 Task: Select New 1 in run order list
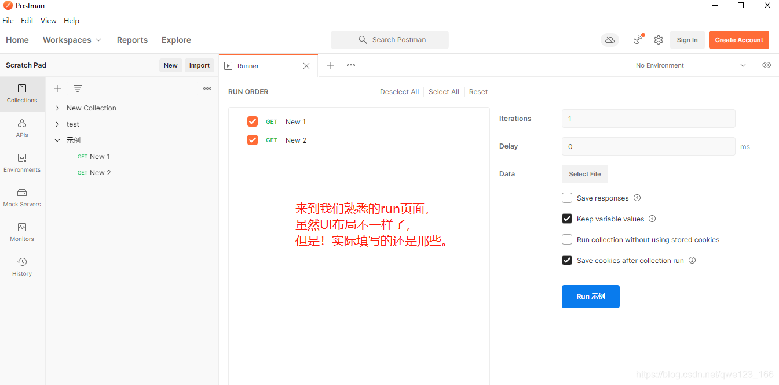click(x=295, y=122)
